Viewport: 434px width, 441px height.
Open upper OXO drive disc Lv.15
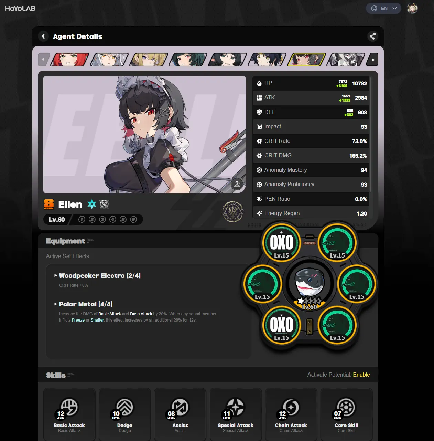click(x=281, y=242)
